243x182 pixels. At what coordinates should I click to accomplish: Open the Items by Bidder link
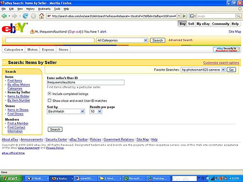click(x=18, y=96)
